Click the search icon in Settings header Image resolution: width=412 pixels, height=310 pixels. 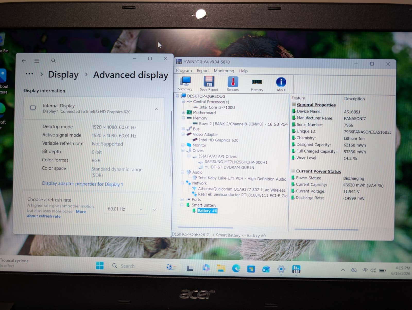point(53,61)
